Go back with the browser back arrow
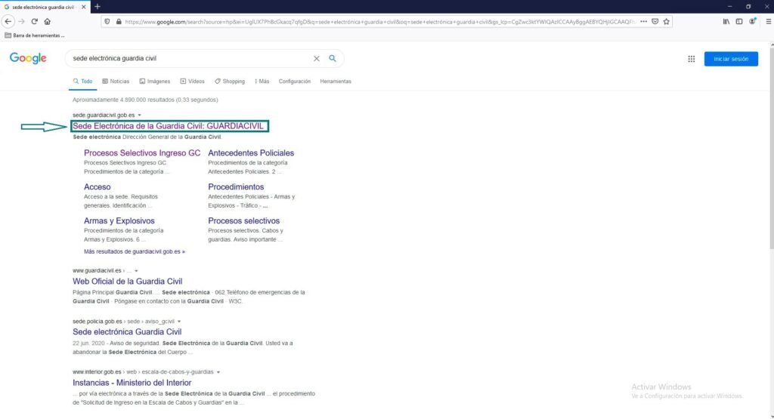This screenshot has width=774, height=419. pos(8,21)
